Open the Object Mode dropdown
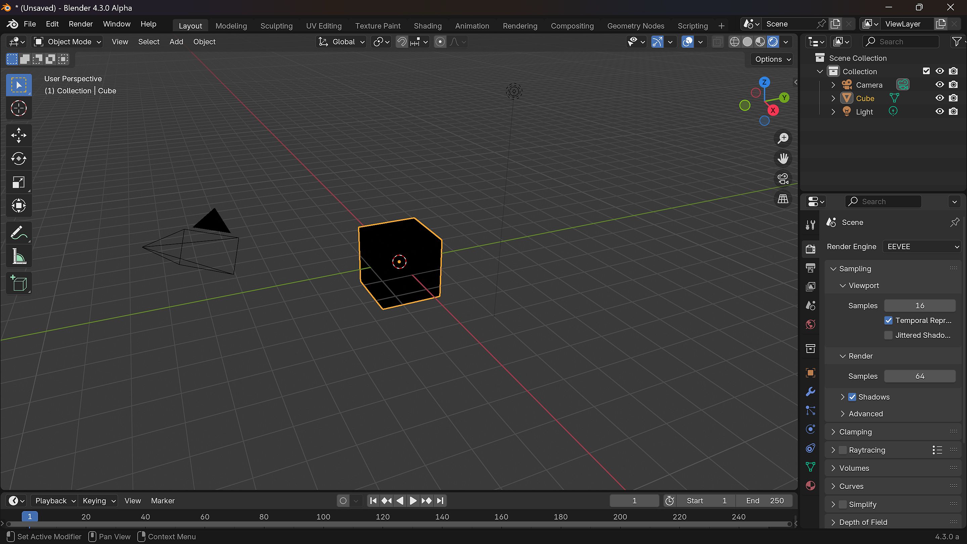Screen dimensions: 967x544 pos(68,42)
